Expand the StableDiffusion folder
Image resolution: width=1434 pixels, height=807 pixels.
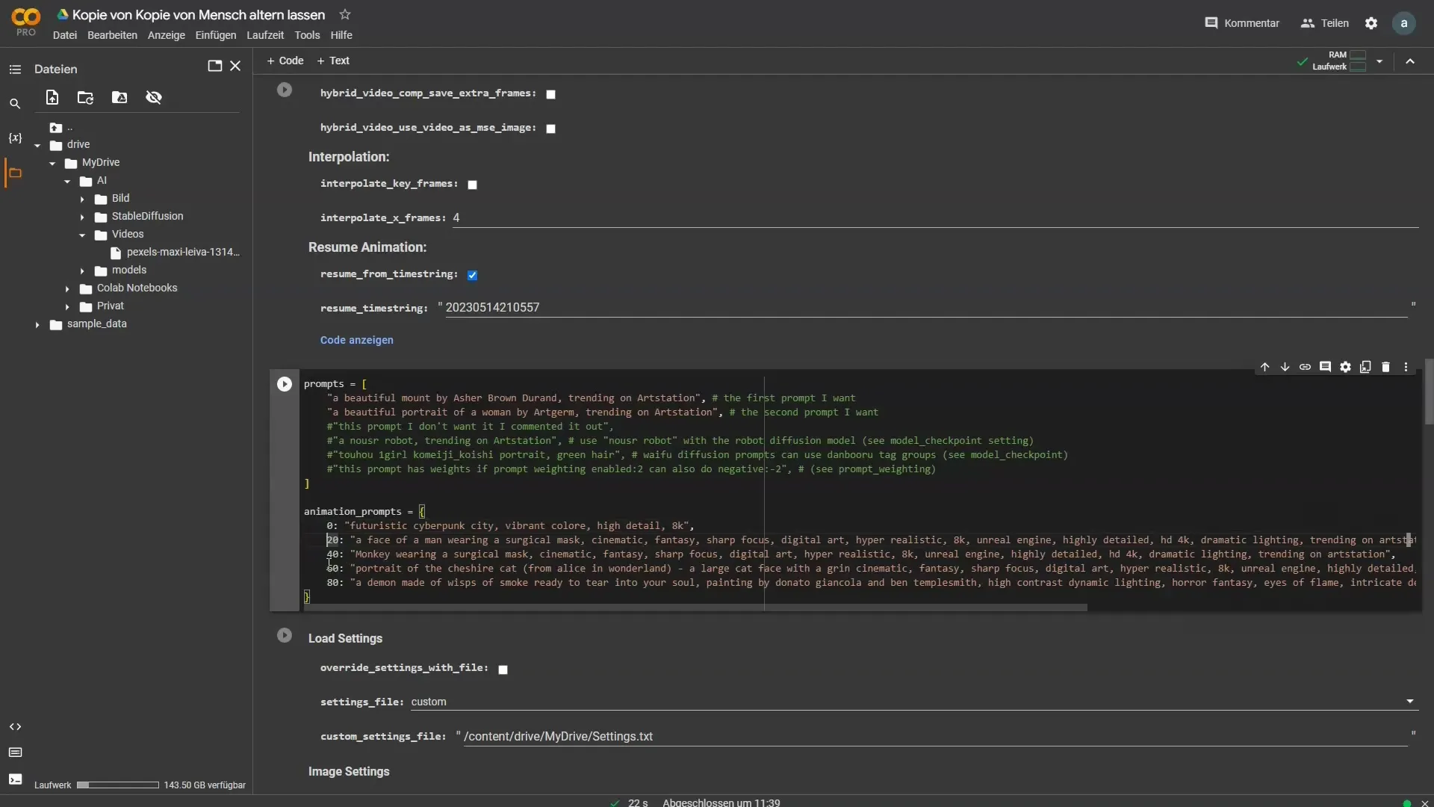pos(82,217)
